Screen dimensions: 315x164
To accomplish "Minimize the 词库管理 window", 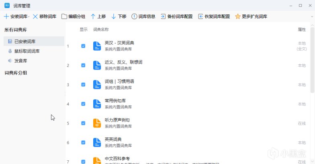I will pos(291,6).
